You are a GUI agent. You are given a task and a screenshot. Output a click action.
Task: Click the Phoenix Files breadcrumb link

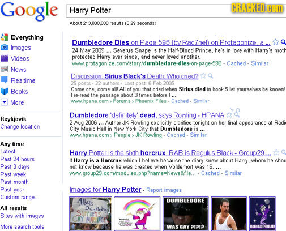(151, 101)
